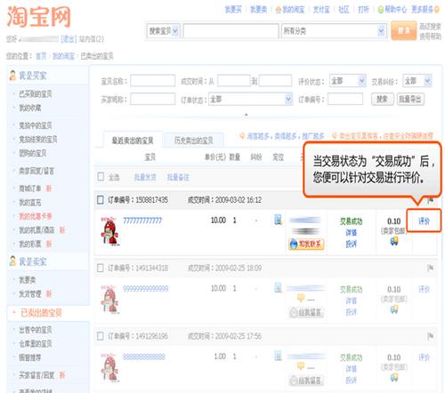
Task: Tick checkbox for order 1491344318
Action: tap(101, 268)
